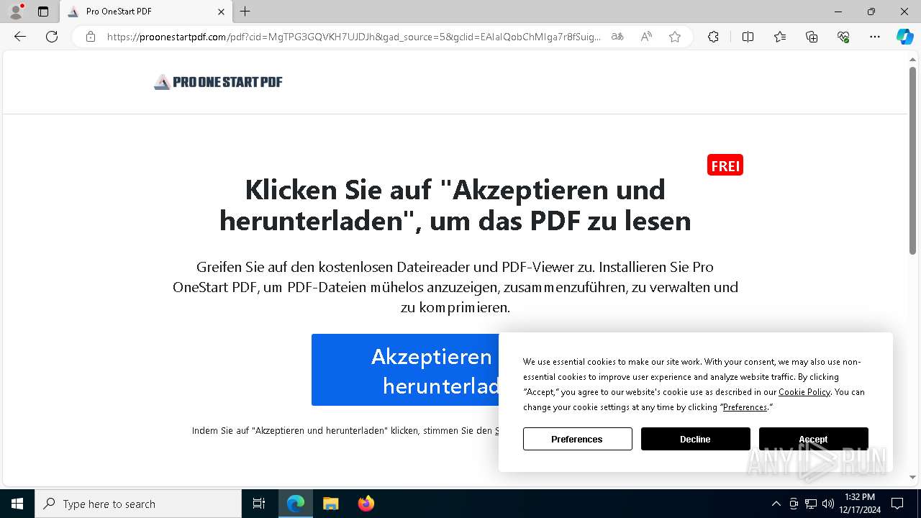Open the Extensions icon
The image size is (921, 518).
pyautogui.click(x=713, y=37)
